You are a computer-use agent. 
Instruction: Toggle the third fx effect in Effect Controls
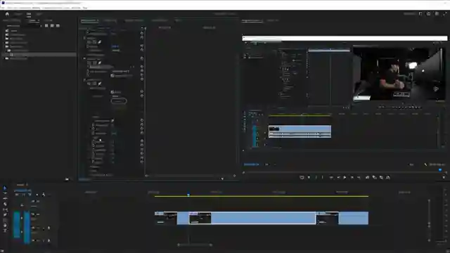pos(84,79)
